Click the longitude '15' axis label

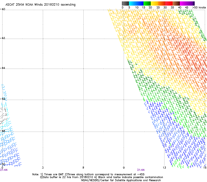205,168
